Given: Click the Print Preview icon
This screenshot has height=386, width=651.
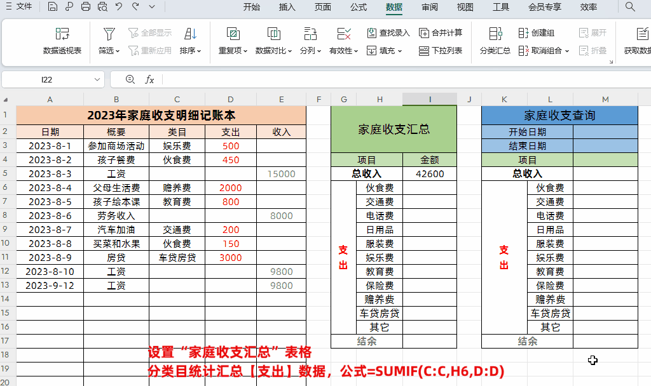Looking at the screenshot, I should tap(102, 6).
